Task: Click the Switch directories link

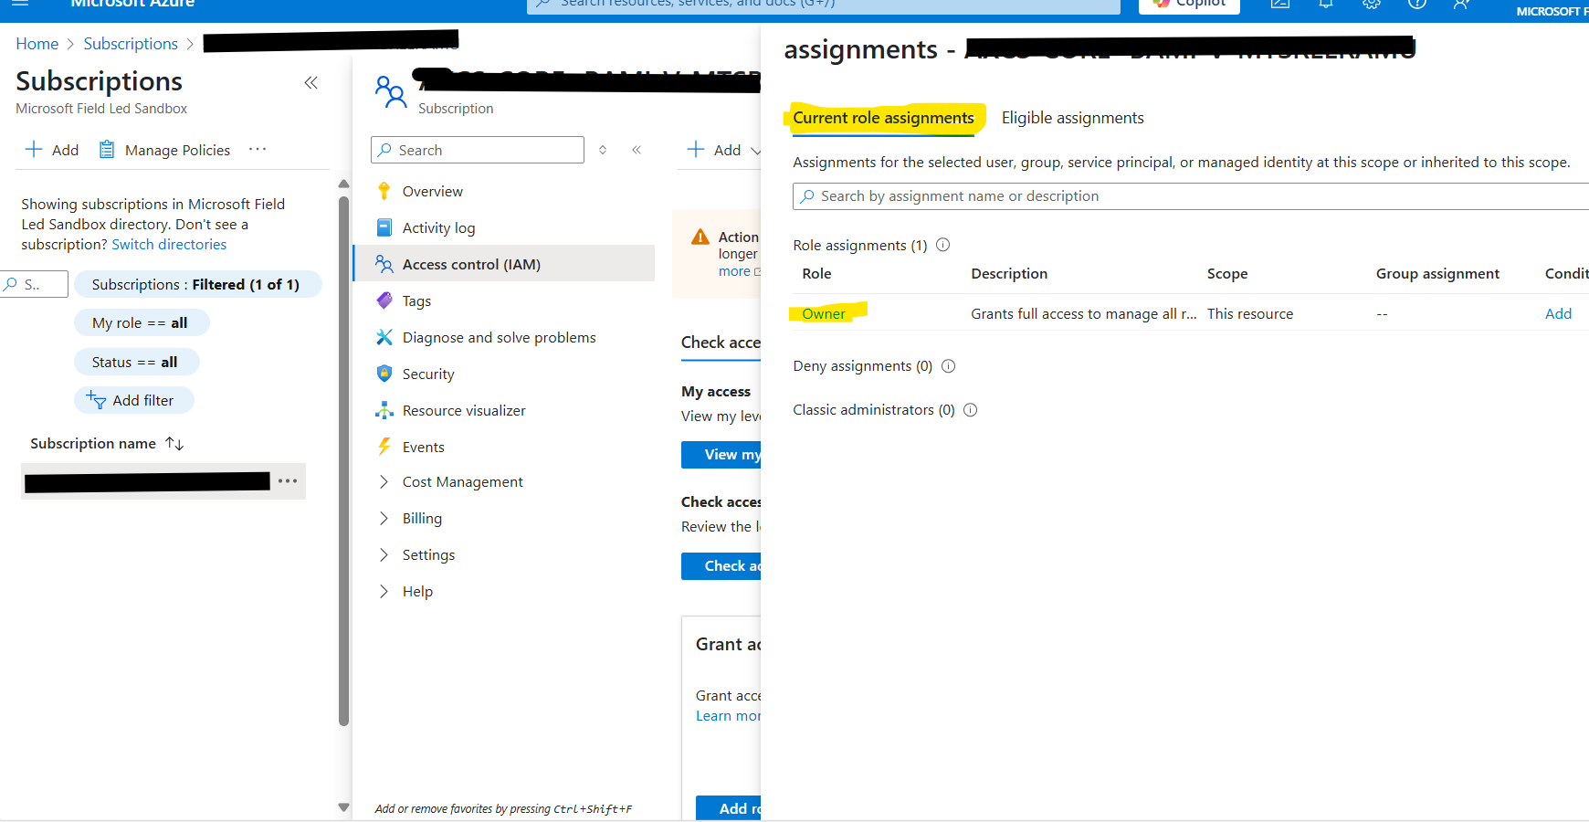Action: click(x=168, y=244)
